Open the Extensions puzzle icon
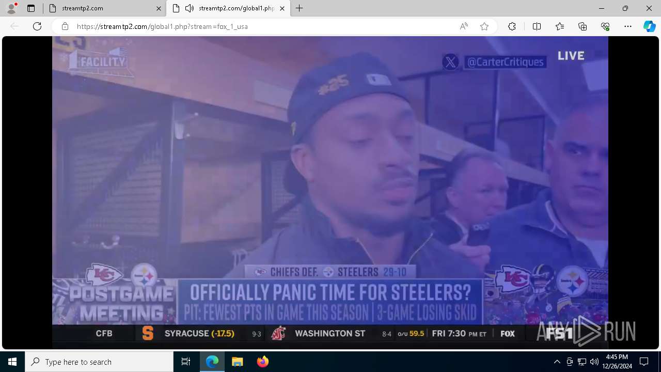 (512, 26)
